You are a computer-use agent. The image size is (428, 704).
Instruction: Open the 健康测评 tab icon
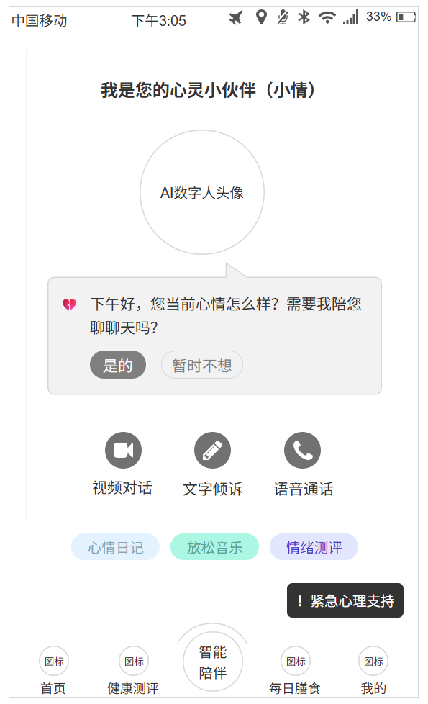[134, 661]
